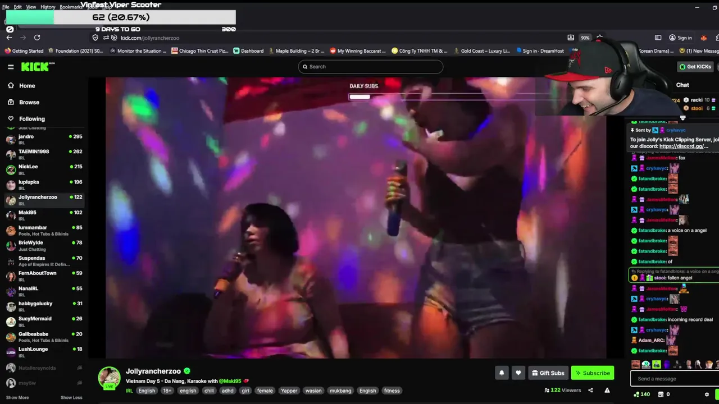Open the My Winning Baccarat bookmark
The height and width of the screenshot is (404, 719).
358,50
